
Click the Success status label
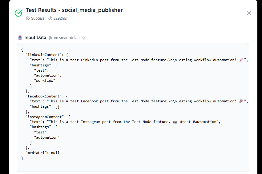point(38,18)
